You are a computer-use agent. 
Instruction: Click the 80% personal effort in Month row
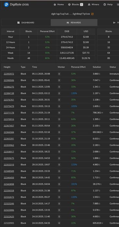(x=47, y=58)
